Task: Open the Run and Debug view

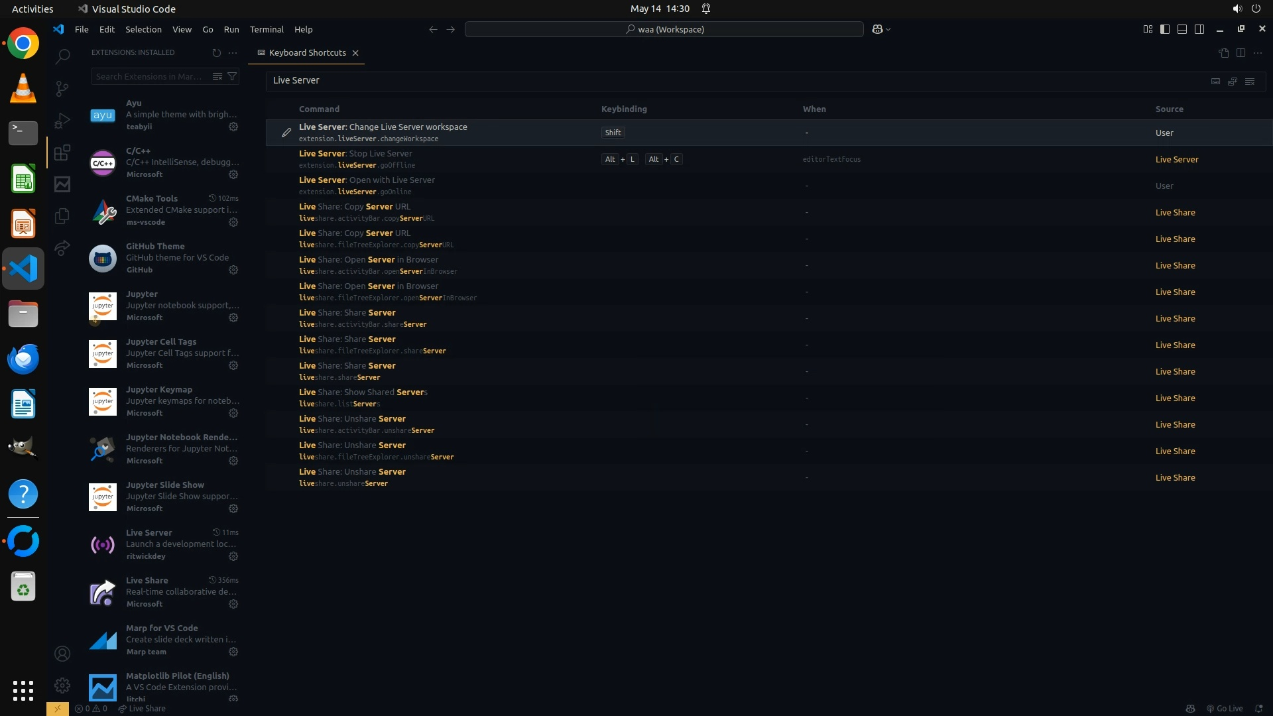Action: tap(62, 121)
